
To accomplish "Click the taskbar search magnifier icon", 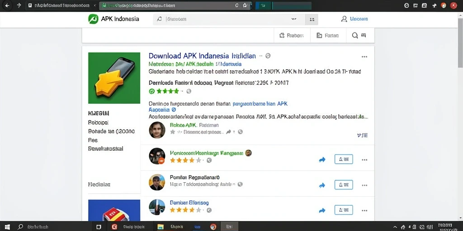I will [x=20, y=227].
